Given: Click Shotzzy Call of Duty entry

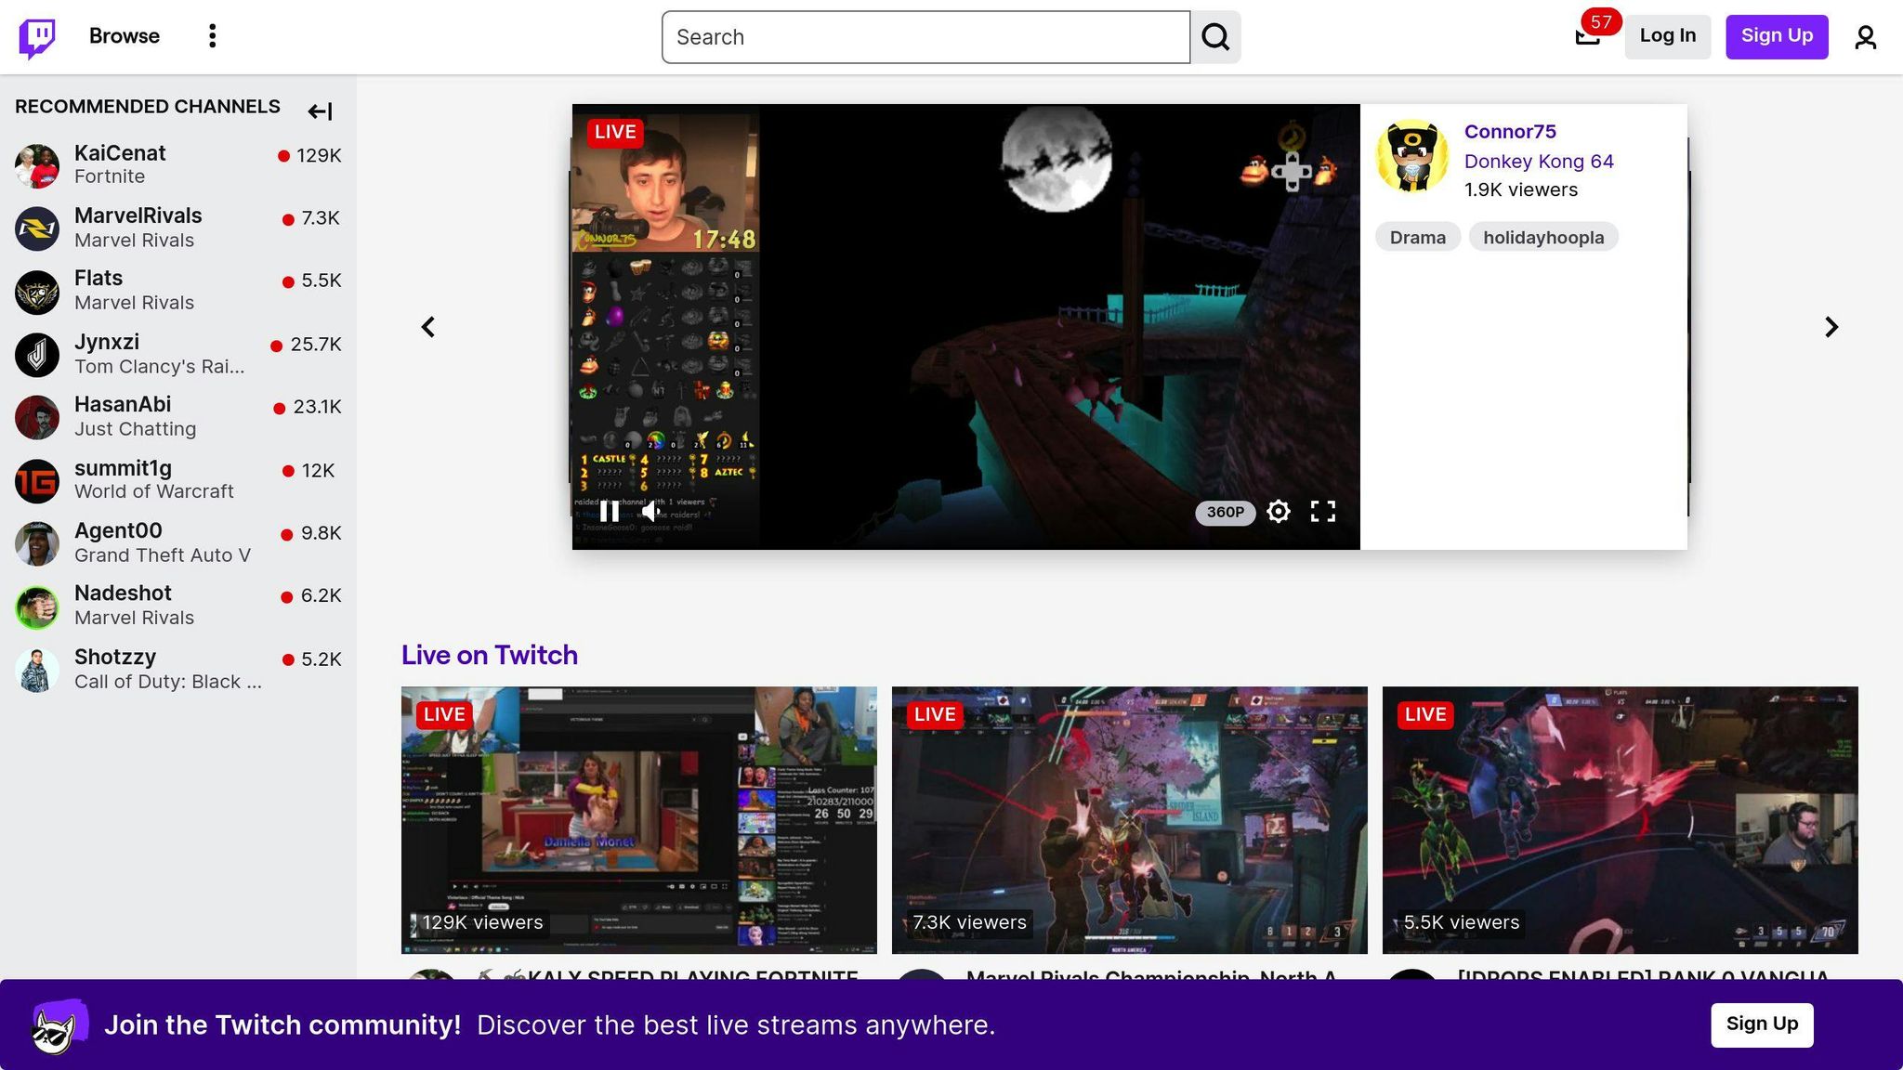Looking at the screenshot, I should coord(178,671).
